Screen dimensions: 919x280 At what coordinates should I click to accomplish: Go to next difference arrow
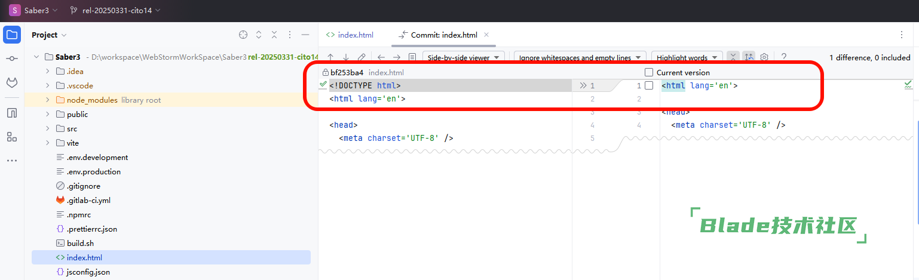click(x=346, y=58)
